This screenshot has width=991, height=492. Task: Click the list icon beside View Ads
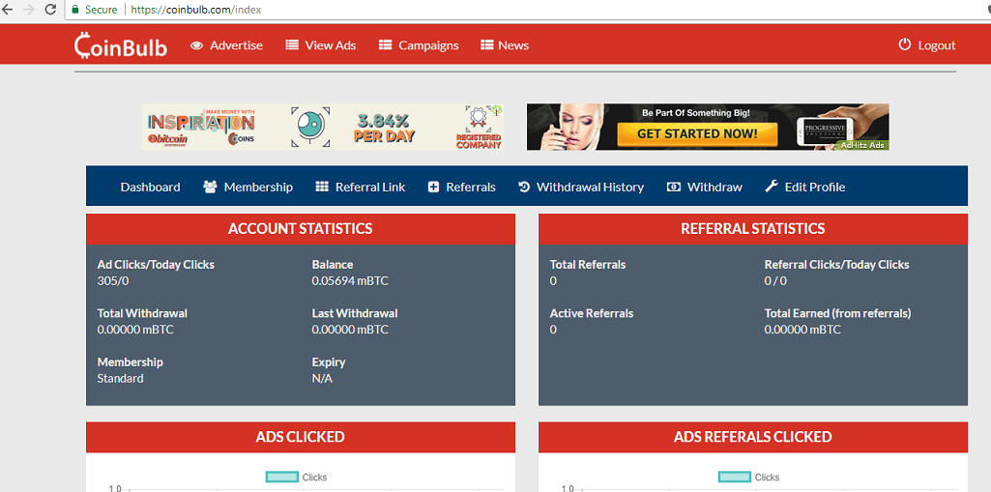click(292, 45)
